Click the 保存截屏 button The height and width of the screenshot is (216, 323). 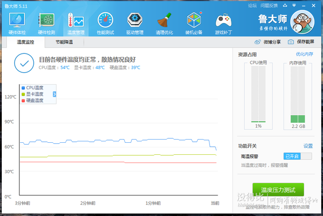pyautogui.click(x=305, y=42)
